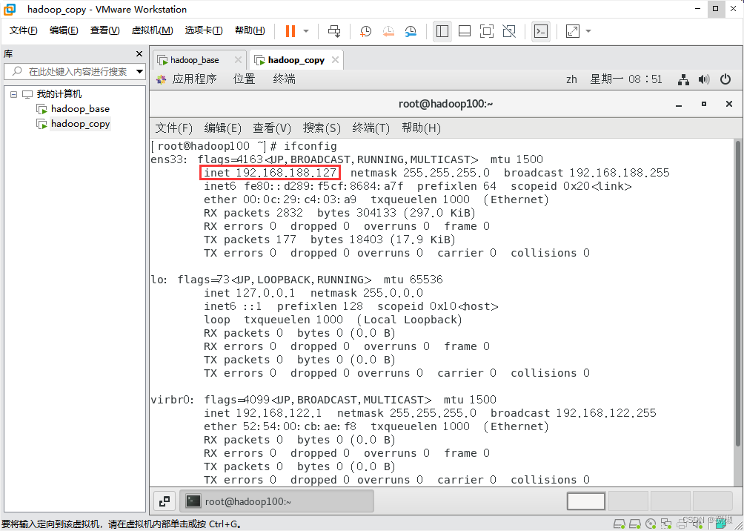This screenshot has height=531, width=744.
Task: Open terminal's 搜索(S) menu
Action: pyautogui.click(x=322, y=128)
